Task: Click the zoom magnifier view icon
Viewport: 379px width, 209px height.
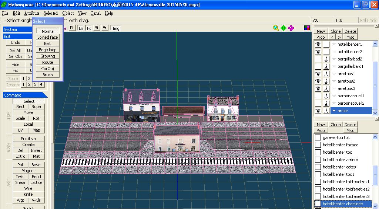Action: click(276, 28)
